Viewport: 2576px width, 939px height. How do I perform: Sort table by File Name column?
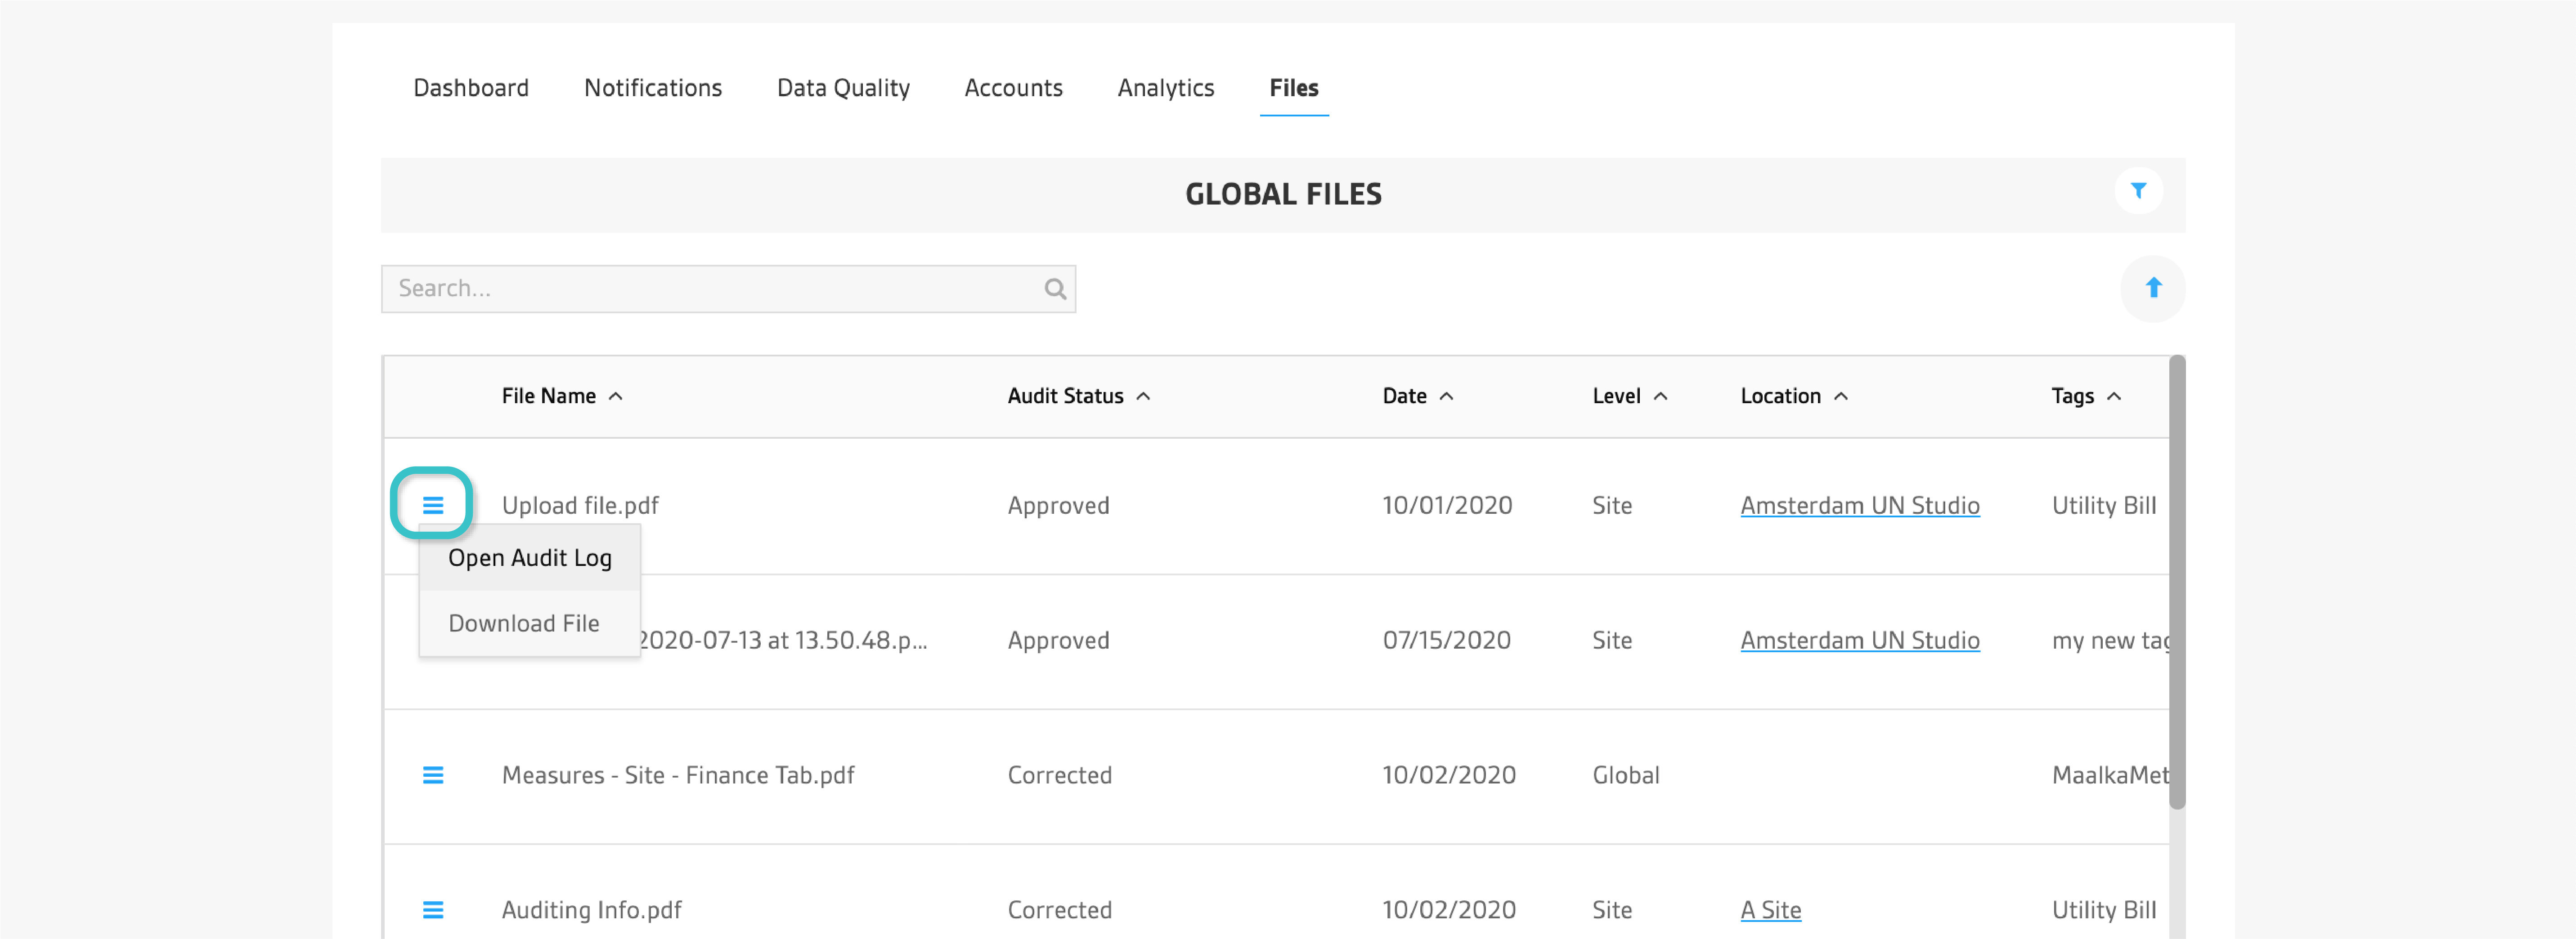click(x=562, y=396)
